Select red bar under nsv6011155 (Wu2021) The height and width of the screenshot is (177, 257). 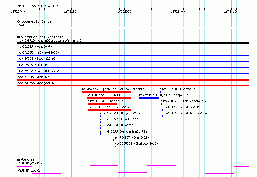point(109,98)
